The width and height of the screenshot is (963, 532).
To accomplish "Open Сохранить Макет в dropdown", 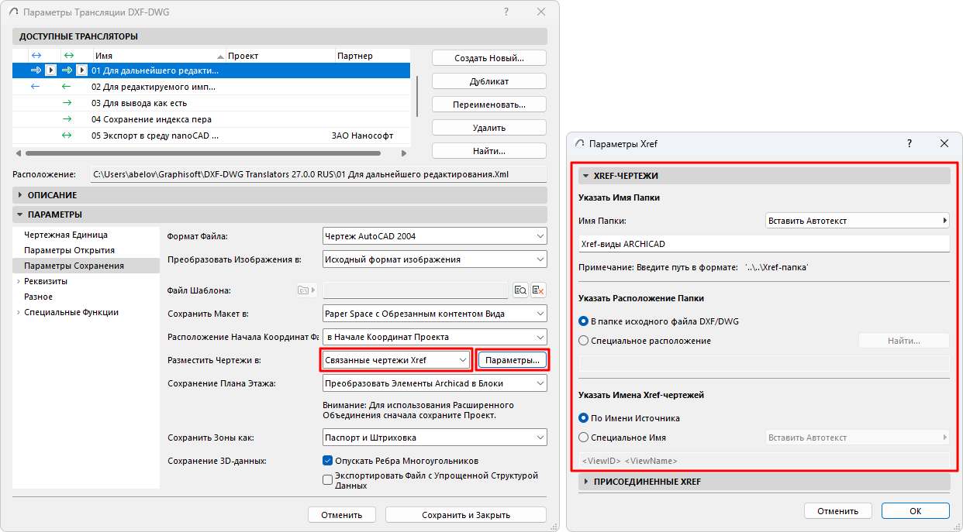I will click(434, 314).
